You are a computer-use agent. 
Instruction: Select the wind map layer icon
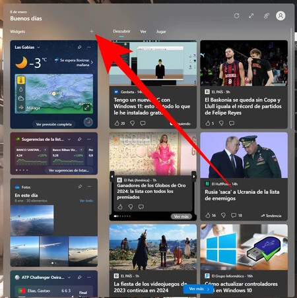tap(21, 107)
